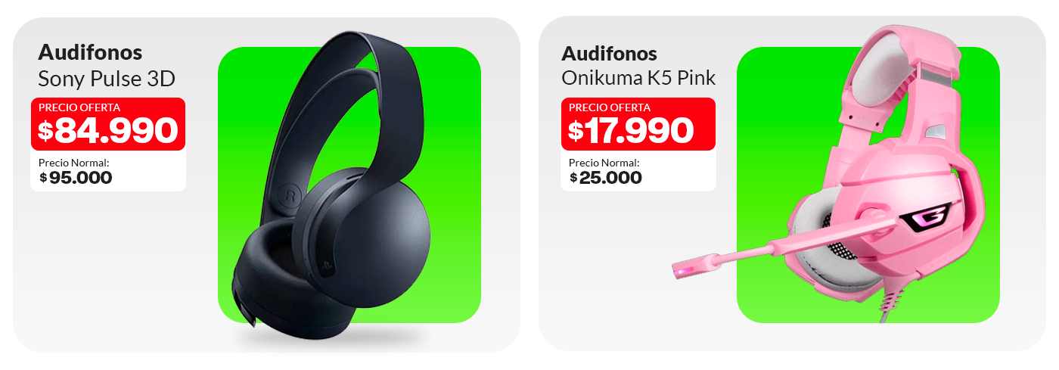Click the Audifonos Sony Pulse 3D title
This screenshot has width=1059, height=370.
click(x=107, y=65)
